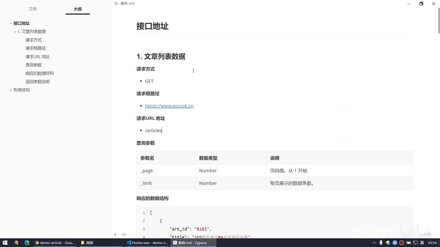440x247 pixels.
Task: Open the clock showing 10:54
Action: 432,243
